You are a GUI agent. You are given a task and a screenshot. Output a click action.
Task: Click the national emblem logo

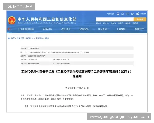click(12, 20)
